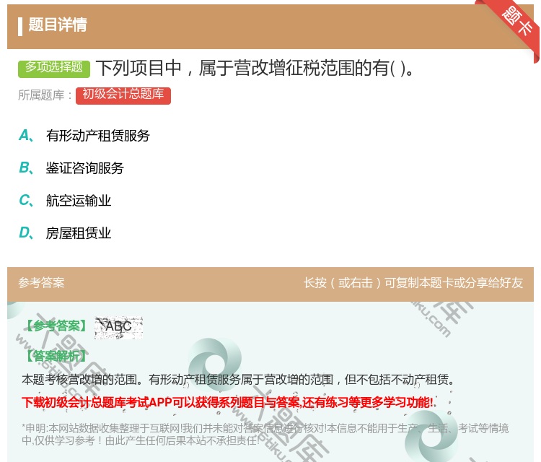Click the ABC answer image
541x462 pixels.
(x=119, y=327)
